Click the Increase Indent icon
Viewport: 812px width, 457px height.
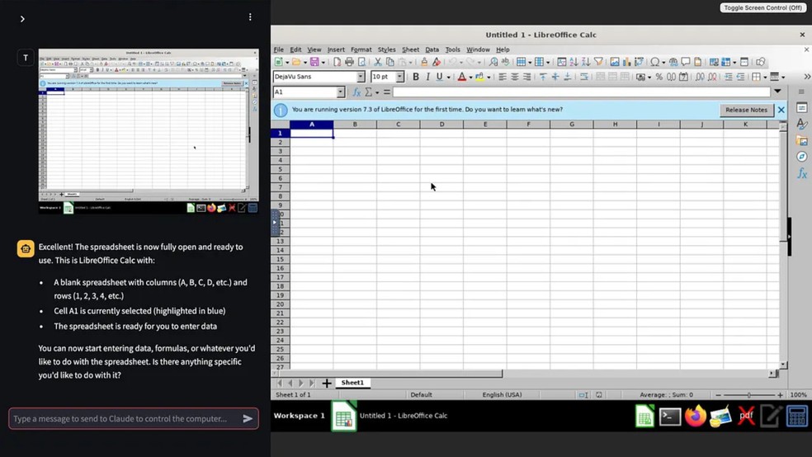728,77
